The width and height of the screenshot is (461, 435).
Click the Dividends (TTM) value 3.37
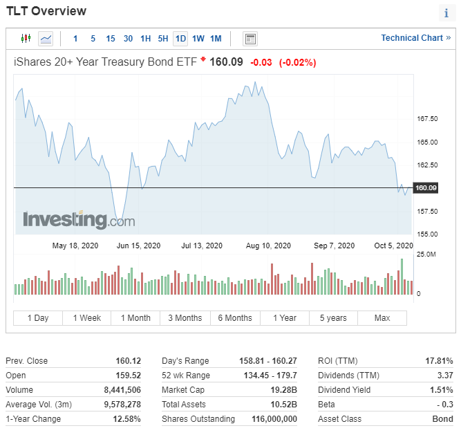(445, 376)
